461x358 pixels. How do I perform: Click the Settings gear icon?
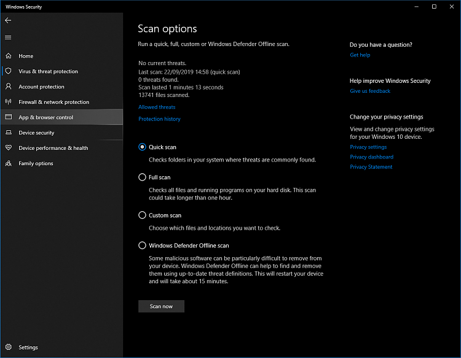tap(9, 347)
